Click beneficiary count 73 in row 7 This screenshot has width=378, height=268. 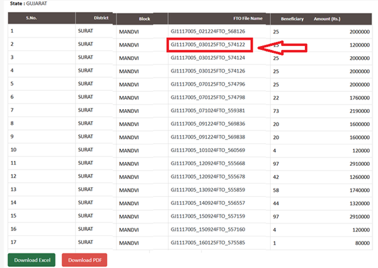click(276, 111)
